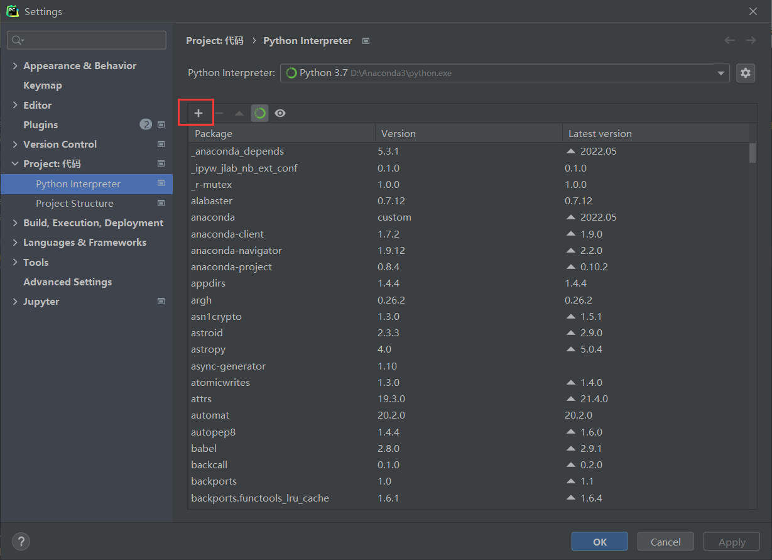The image size is (772, 560).
Task: Click the plus icon to install package
Action: [198, 113]
